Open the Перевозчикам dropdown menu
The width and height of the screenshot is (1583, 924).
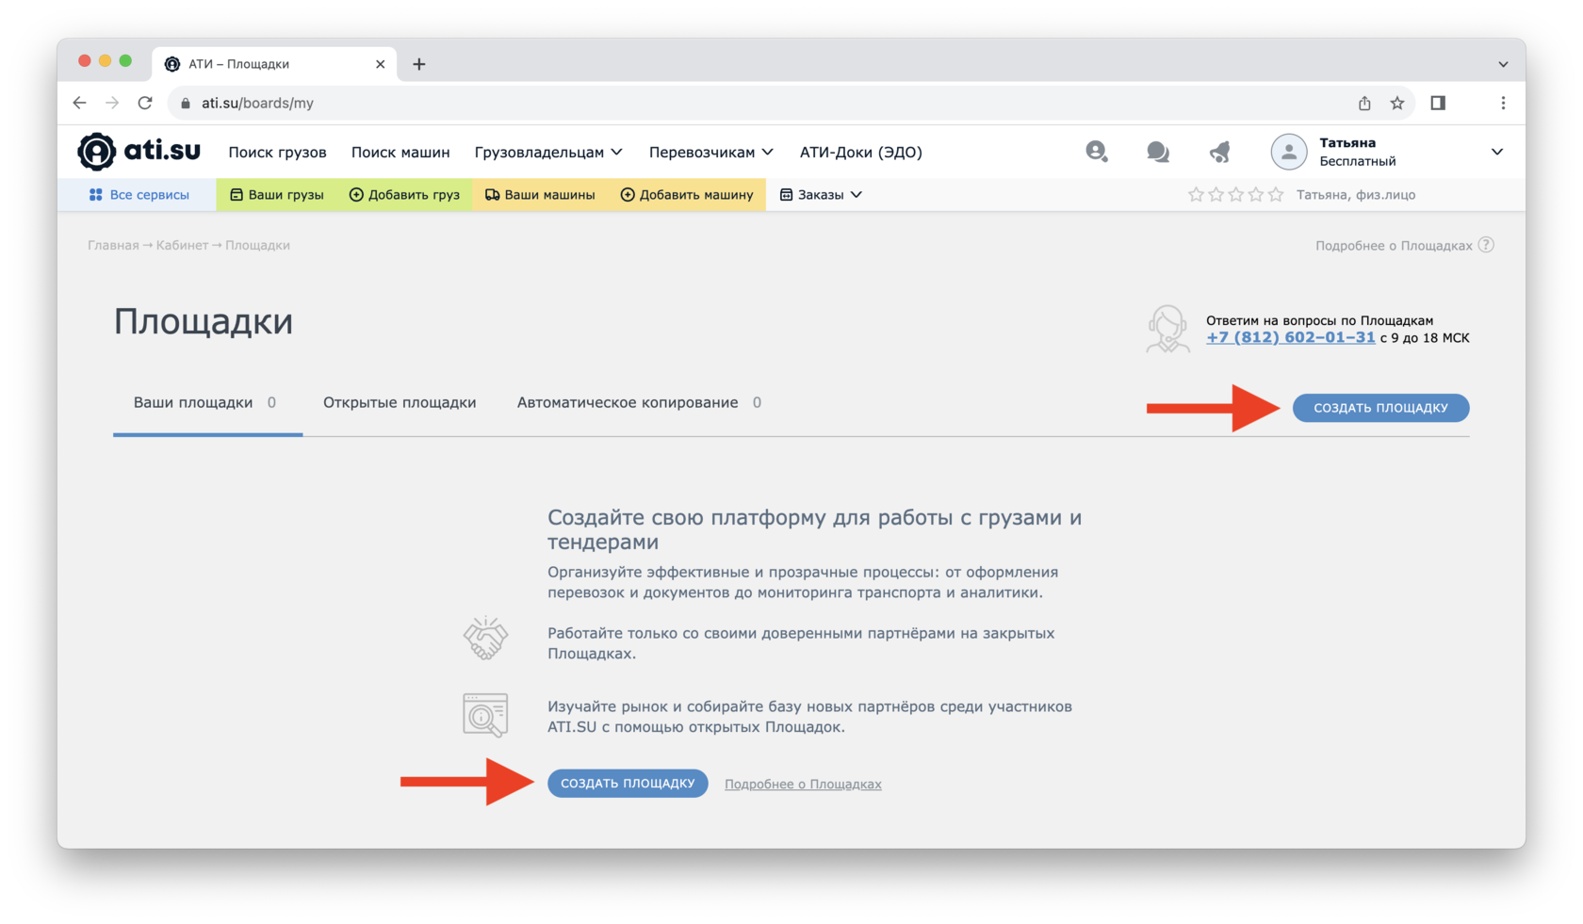711,152
